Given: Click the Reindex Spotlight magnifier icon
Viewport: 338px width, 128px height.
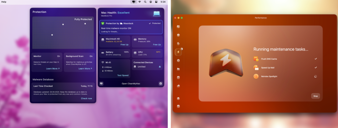Looking at the screenshot, I should click(256, 76).
